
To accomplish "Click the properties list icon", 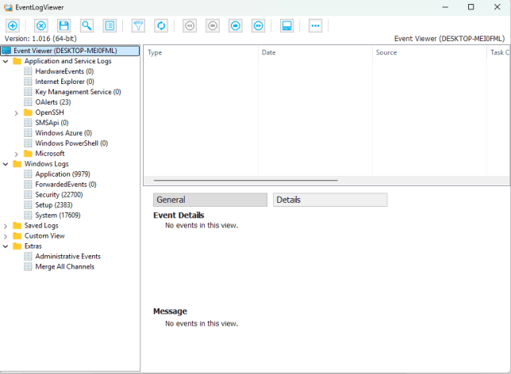I will 109,25.
